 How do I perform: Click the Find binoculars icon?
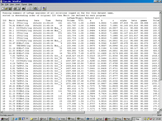(24, 9)
